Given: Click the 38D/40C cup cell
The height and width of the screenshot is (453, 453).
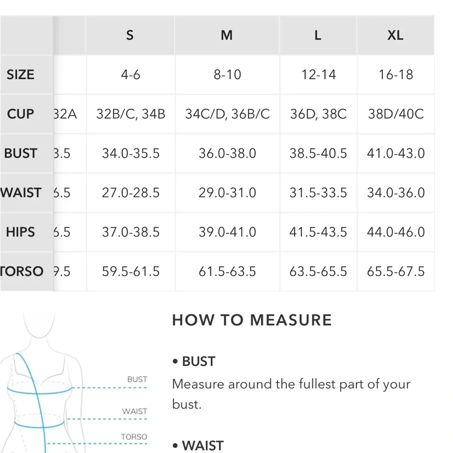Looking at the screenshot, I should coord(395,114).
